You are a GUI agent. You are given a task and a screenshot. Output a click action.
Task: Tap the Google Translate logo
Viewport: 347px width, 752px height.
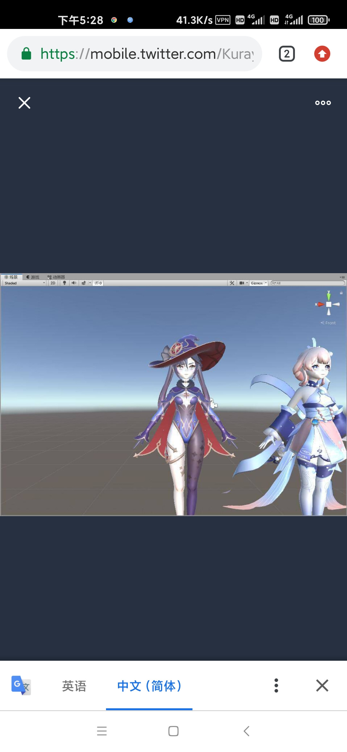[x=21, y=685]
